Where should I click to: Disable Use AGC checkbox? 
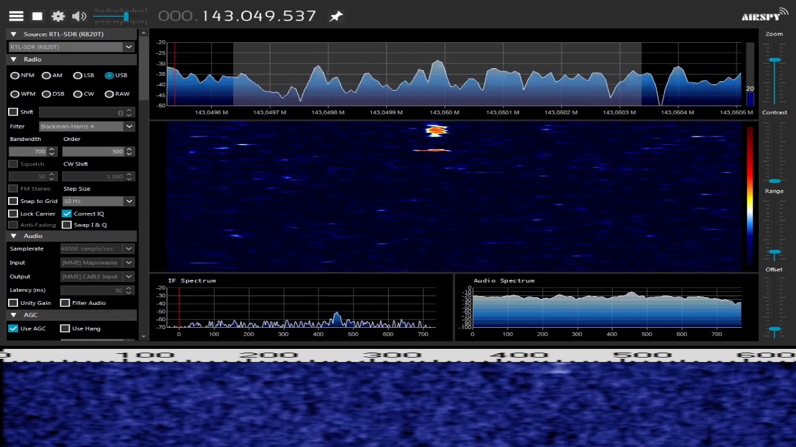pyautogui.click(x=13, y=328)
